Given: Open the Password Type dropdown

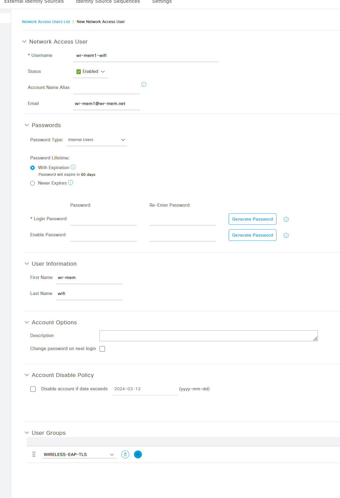Looking at the screenshot, I should point(97,140).
